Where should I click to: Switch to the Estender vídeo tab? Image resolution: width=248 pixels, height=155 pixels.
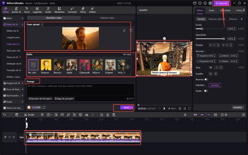click(107, 18)
